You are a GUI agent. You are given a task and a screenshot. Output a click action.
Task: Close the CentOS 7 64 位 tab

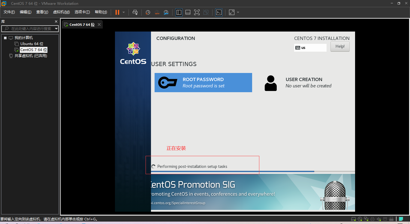pyautogui.click(x=99, y=25)
